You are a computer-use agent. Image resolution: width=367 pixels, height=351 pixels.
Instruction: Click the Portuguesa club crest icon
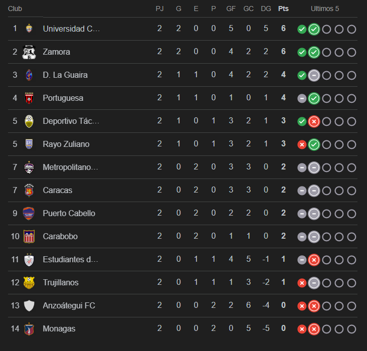pyautogui.click(x=29, y=98)
